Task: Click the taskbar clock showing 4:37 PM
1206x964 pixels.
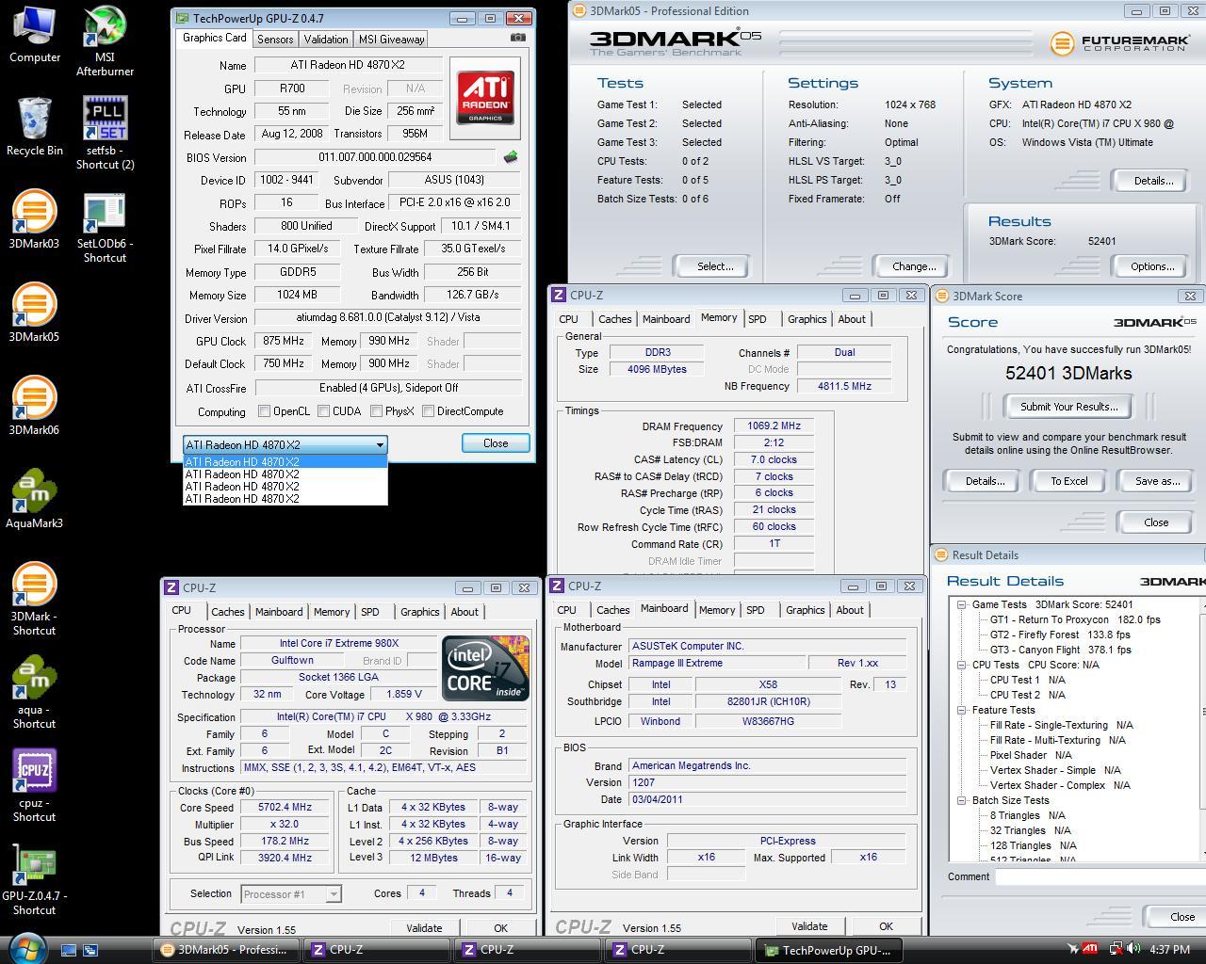Action: 1169,950
